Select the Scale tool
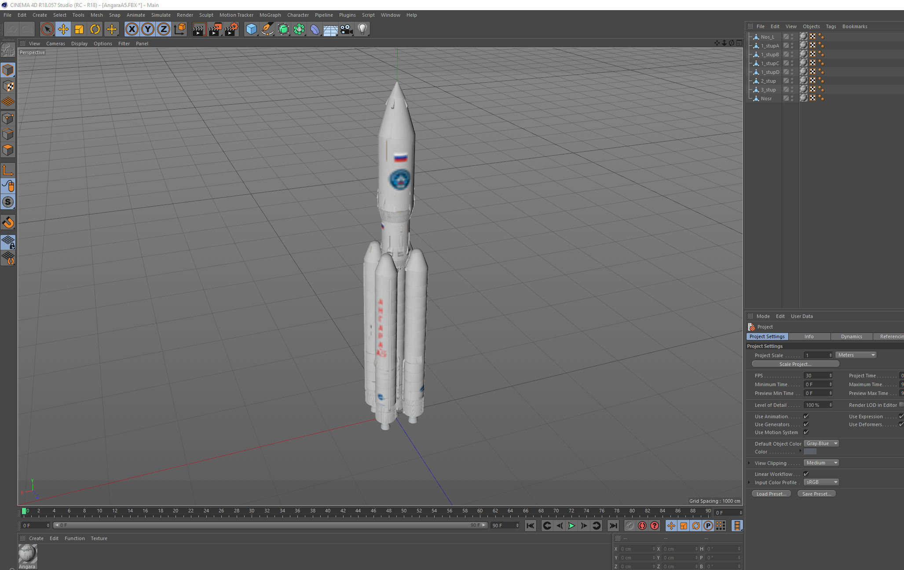 (x=79, y=29)
